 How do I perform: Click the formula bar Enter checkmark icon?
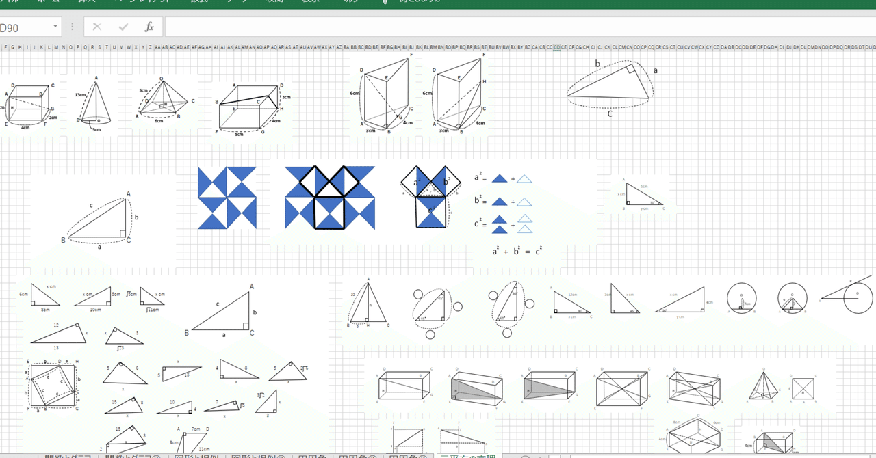[x=123, y=27]
